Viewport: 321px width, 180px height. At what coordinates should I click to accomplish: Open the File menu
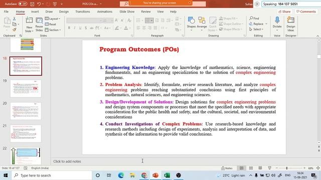[x=6, y=11]
